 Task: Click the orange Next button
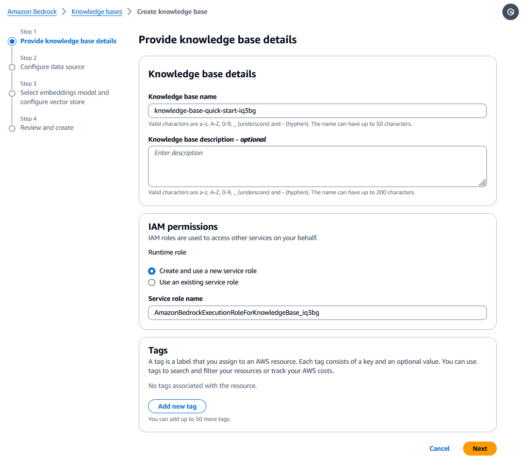point(480,449)
